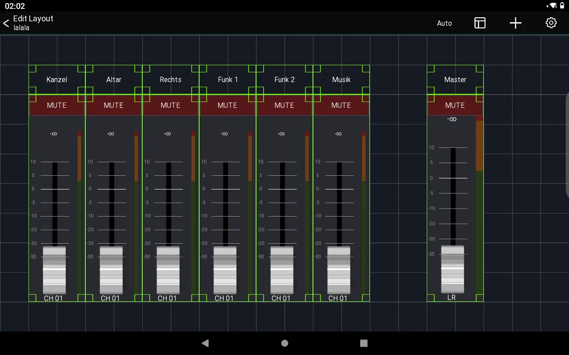The height and width of the screenshot is (355, 569).
Task: Go back using the Edit Layout arrow
Action: (x=6, y=23)
